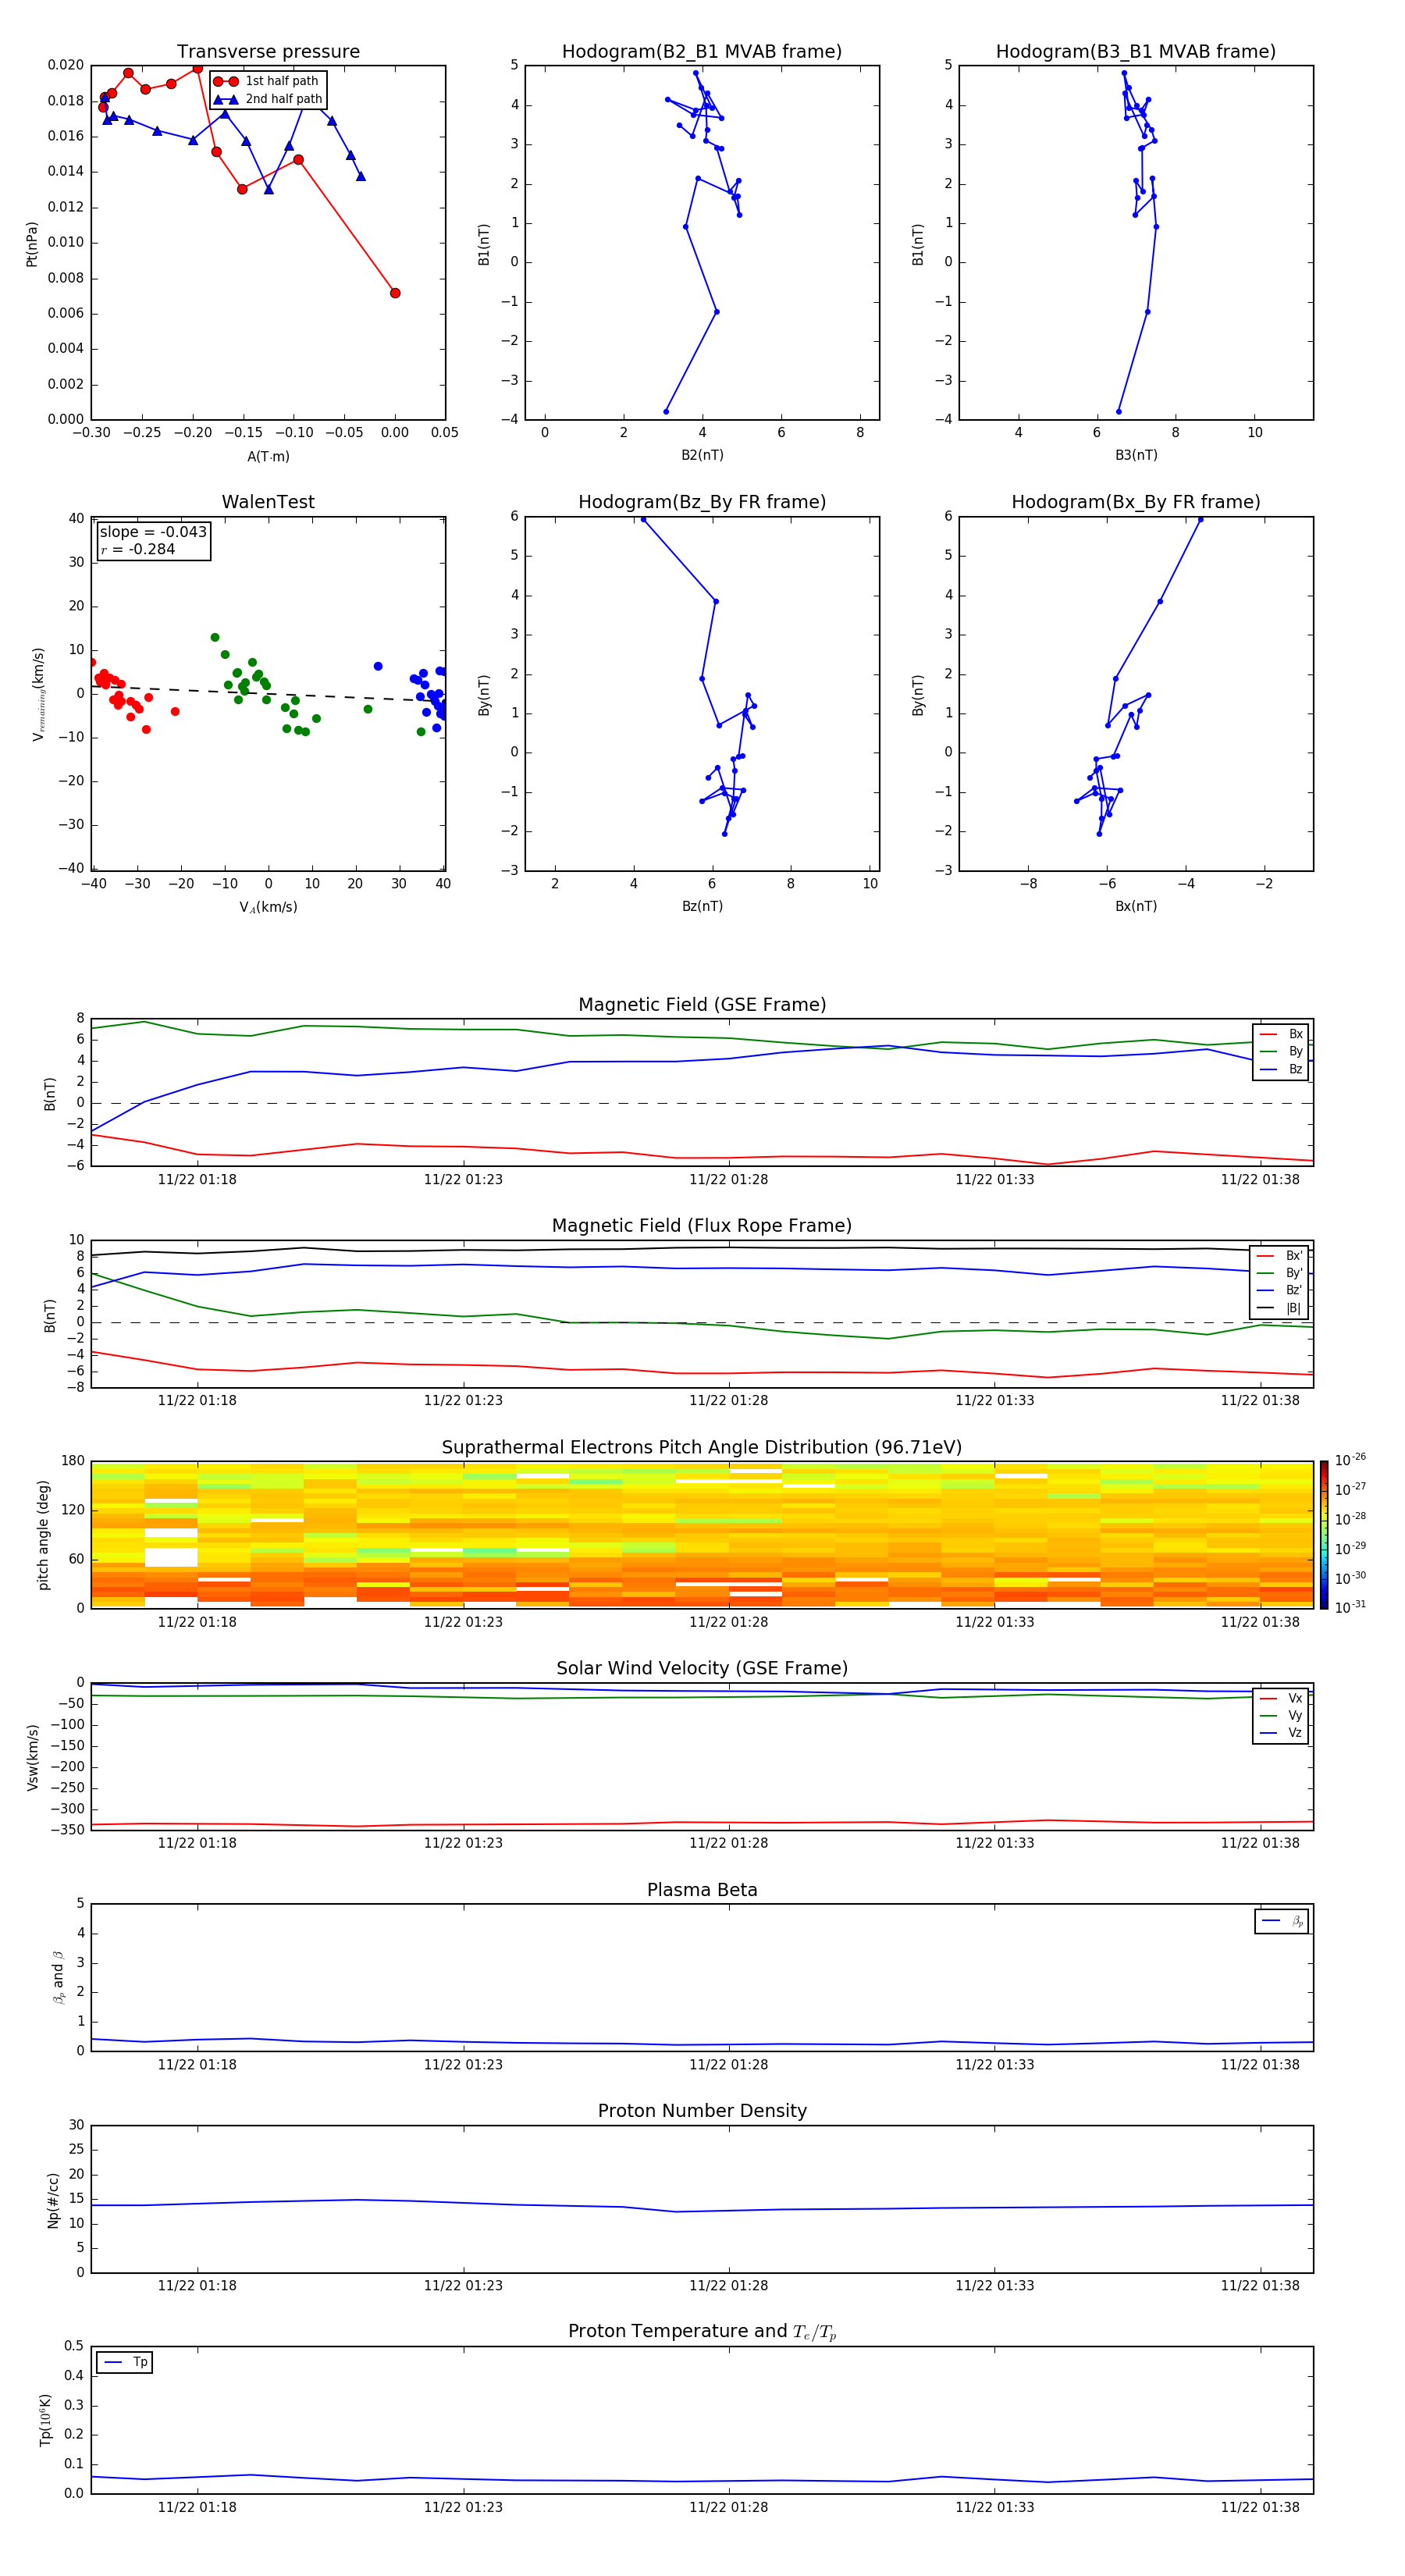Click the pitch angle distribution colorbar

pos(1324,1535)
